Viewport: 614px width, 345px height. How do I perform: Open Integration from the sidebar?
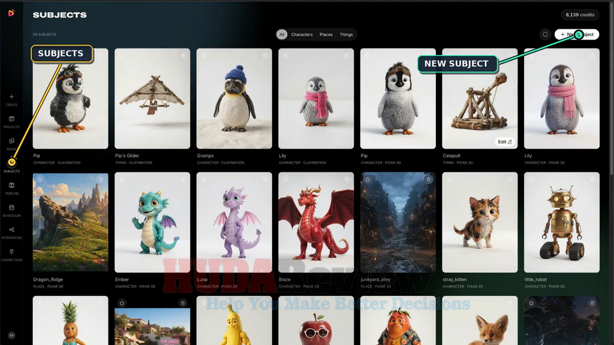11,232
